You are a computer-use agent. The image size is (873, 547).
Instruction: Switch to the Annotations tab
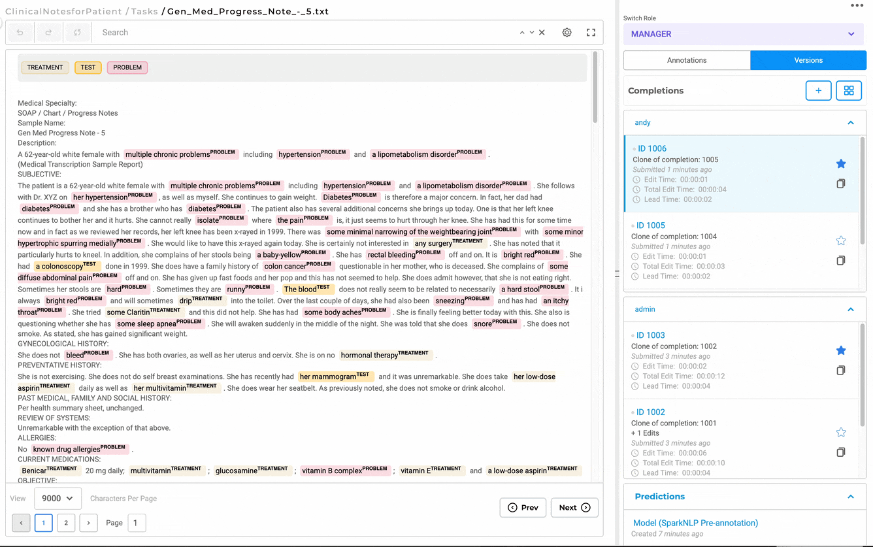click(x=687, y=60)
